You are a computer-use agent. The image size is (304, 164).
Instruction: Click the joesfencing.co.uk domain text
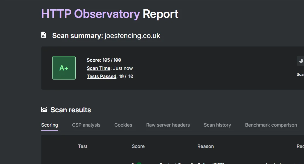click(x=132, y=36)
